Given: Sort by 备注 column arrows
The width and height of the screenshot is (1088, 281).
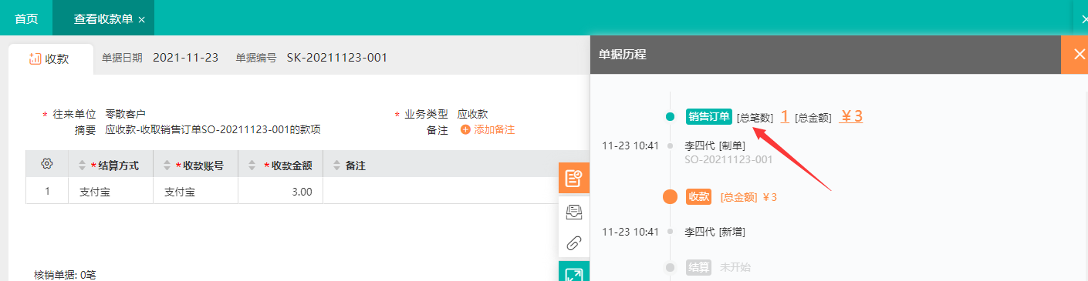Looking at the screenshot, I should tap(337, 165).
